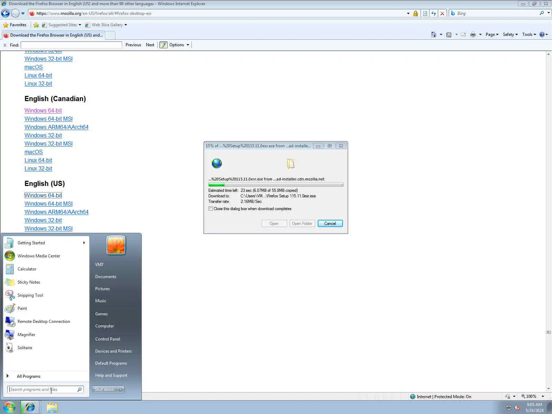The height and width of the screenshot is (414, 552).
Task: Toggle the Compatibility View page icon
Action: point(425,13)
